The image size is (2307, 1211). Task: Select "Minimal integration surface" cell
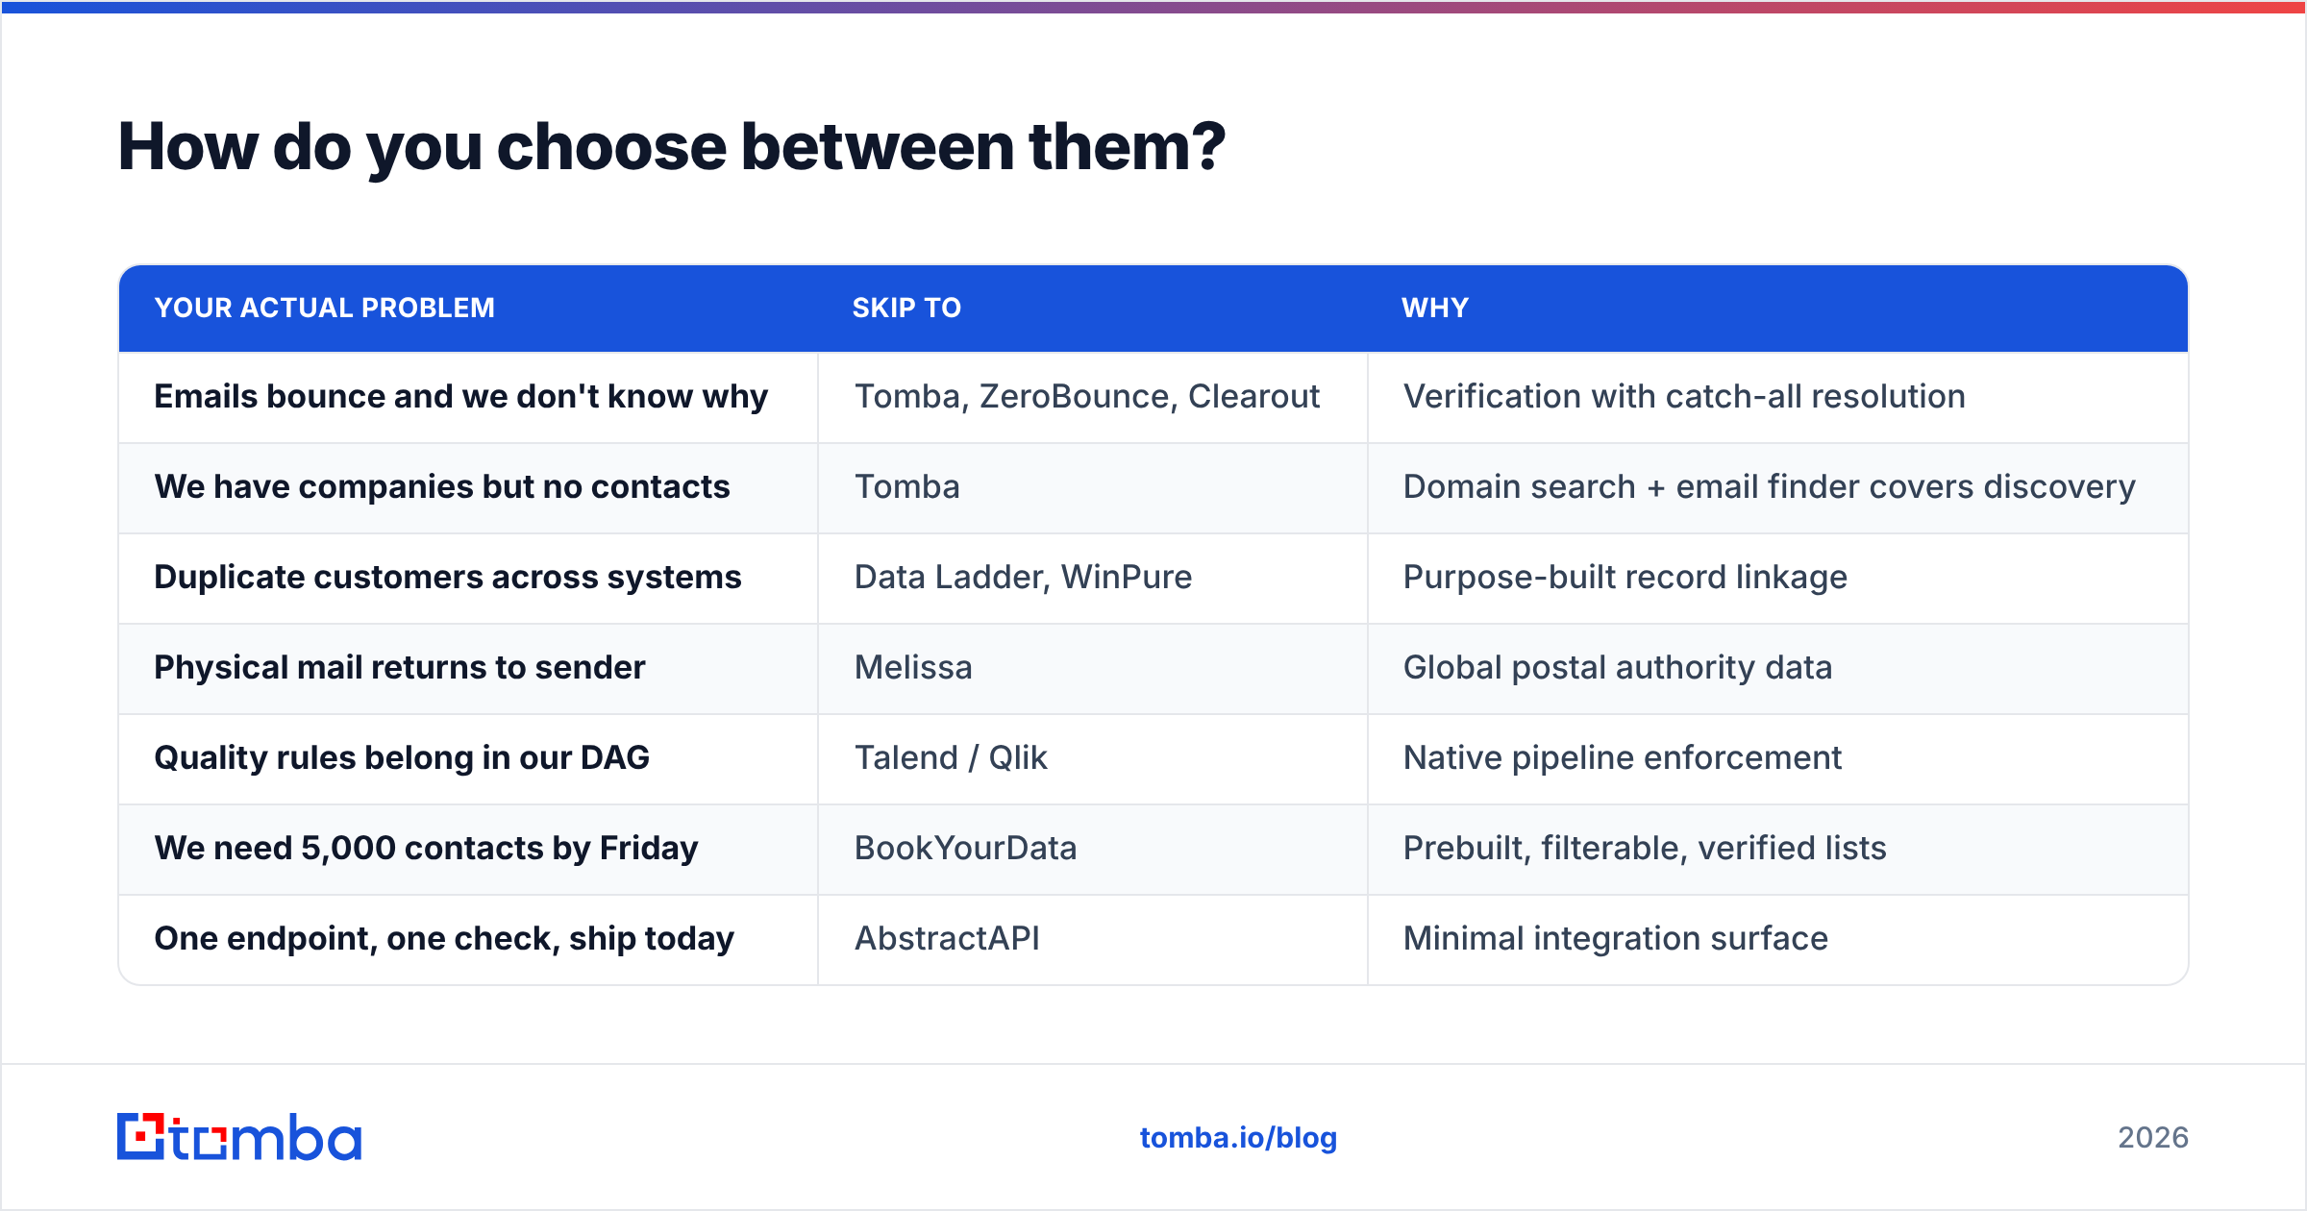click(x=1778, y=940)
